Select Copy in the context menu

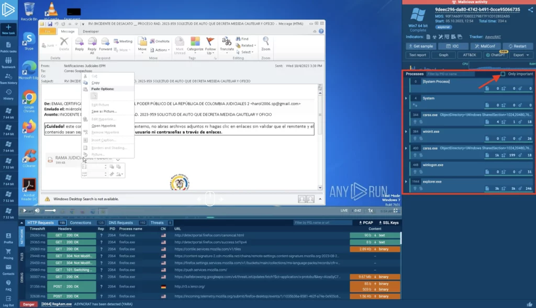tap(96, 83)
